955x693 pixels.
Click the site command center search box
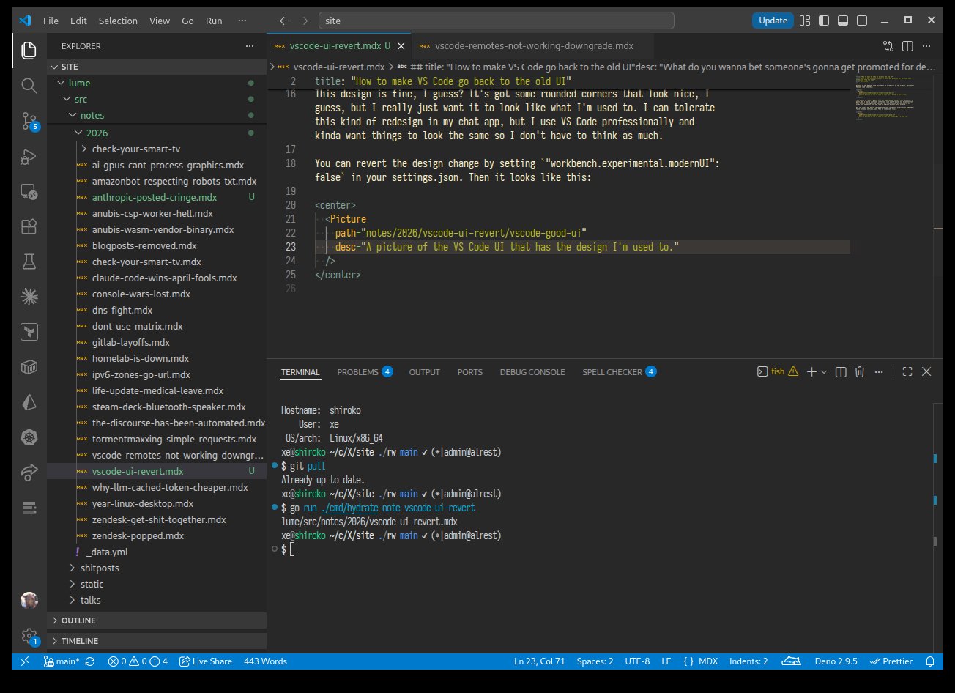click(x=497, y=21)
